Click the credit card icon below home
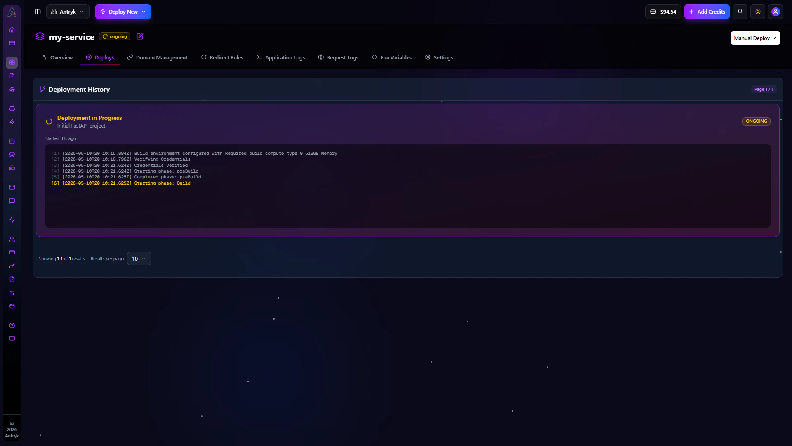This screenshot has width=792, height=446. (12, 43)
